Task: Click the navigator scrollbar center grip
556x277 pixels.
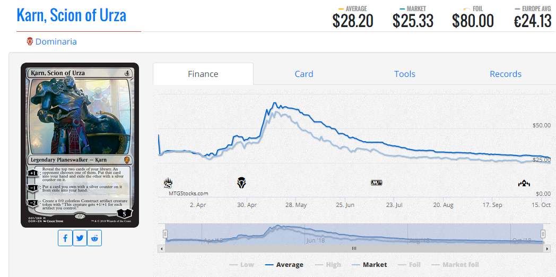Action: point(354,249)
